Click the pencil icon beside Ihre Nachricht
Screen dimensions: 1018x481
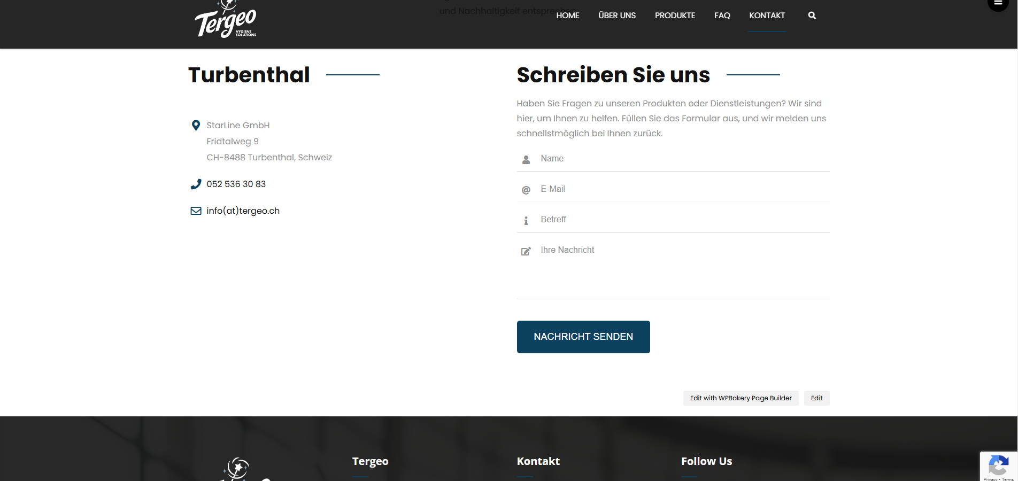click(526, 251)
